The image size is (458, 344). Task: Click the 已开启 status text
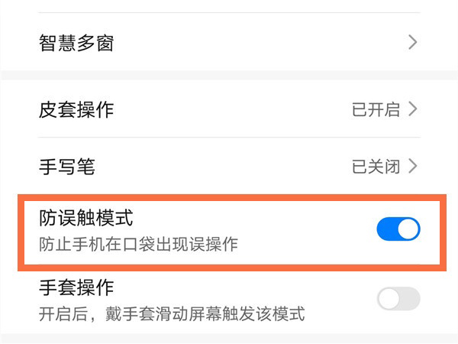376,109
